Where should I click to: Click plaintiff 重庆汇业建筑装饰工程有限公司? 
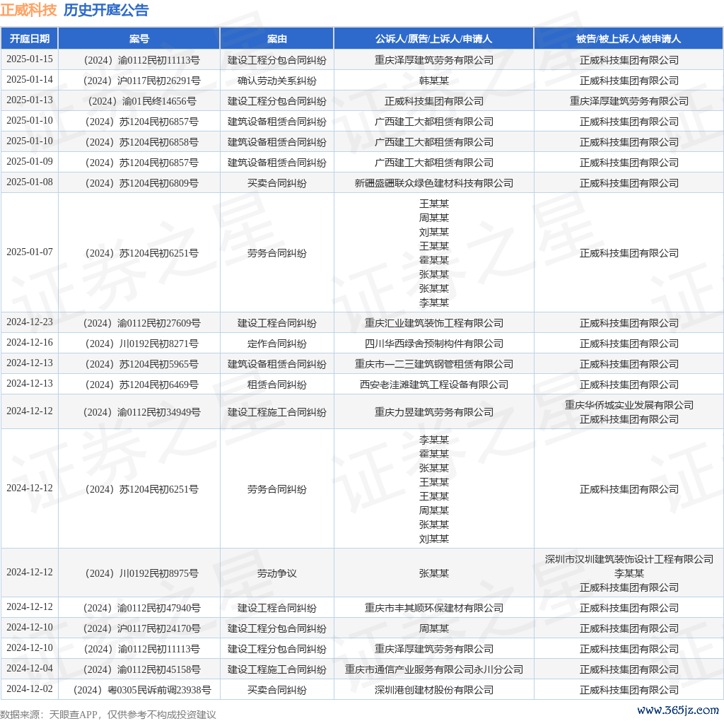(434, 323)
